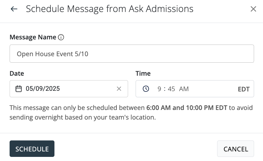Click the calendar icon in Date field
Image resolution: width=263 pixels, height=161 pixels.
click(19, 89)
